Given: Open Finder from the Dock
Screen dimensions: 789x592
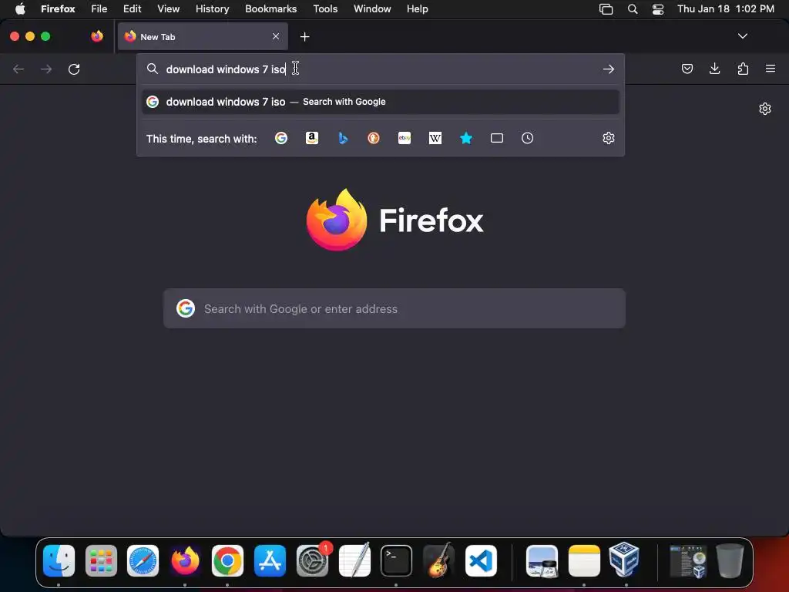Looking at the screenshot, I should [x=59, y=560].
